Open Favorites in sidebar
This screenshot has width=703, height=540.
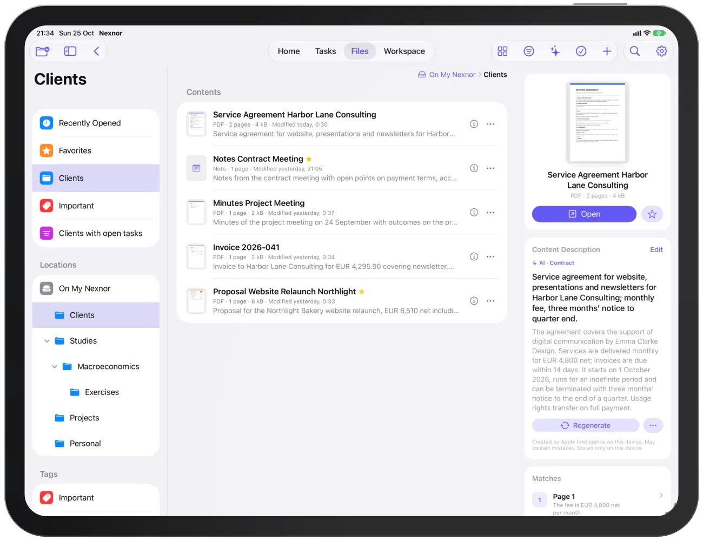pyautogui.click(x=96, y=151)
